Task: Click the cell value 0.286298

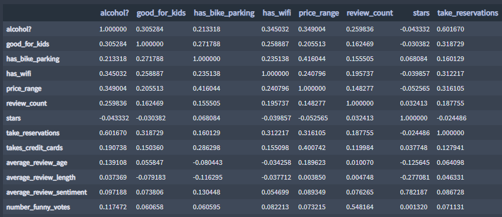Action: (x=207, y=148)
